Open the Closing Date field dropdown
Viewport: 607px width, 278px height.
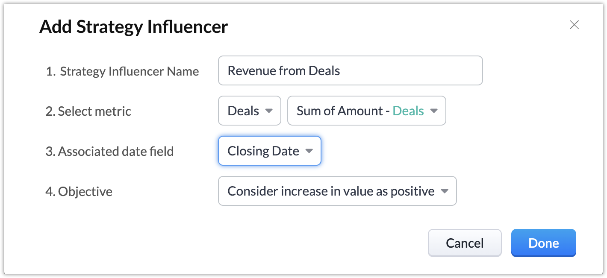(269, 151)
